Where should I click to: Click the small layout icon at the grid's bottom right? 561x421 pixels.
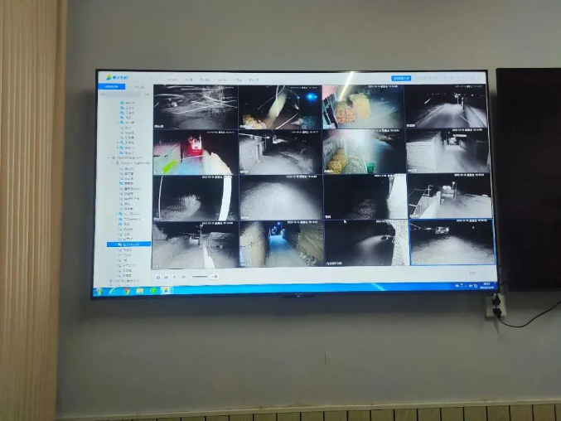[472, 273]
